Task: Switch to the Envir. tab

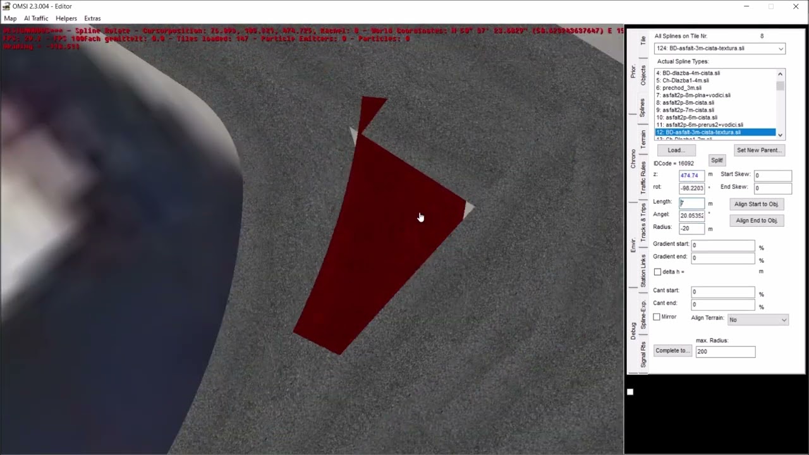Action: 633,245
